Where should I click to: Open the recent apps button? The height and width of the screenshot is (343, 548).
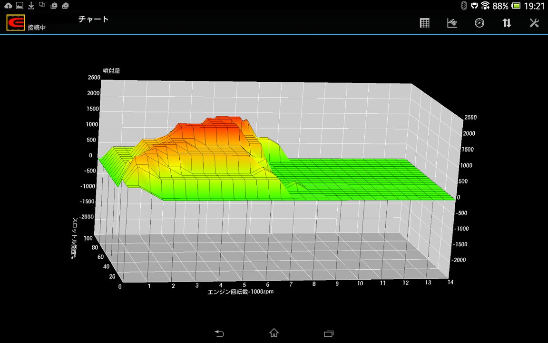[329, 333]
